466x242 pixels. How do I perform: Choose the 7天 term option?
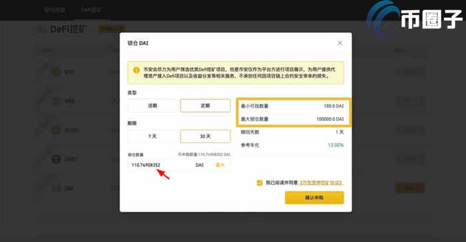coord(152,136)
